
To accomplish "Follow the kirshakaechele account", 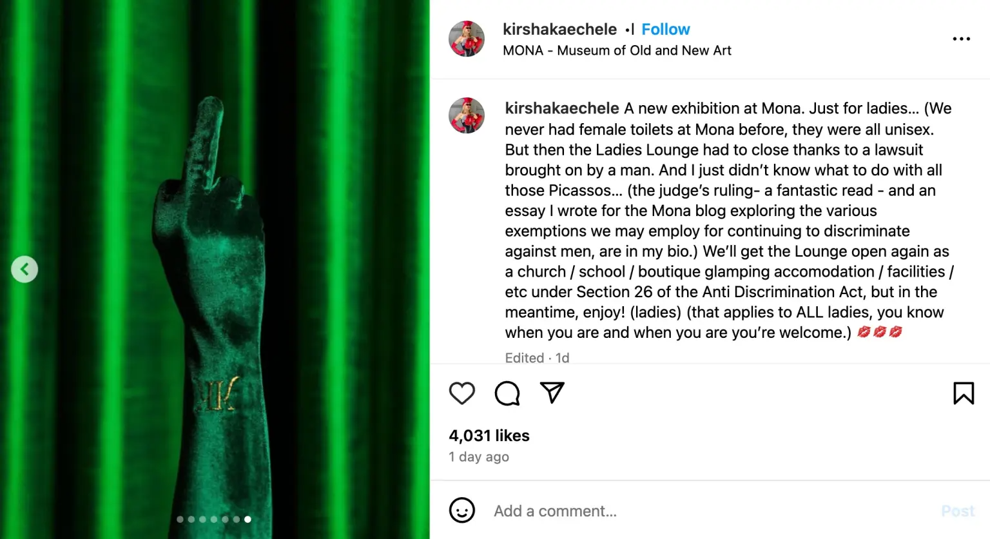I will tap(665, 30).
